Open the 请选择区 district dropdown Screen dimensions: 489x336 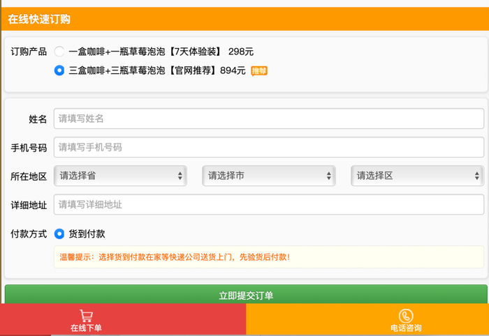pos(418,176)
